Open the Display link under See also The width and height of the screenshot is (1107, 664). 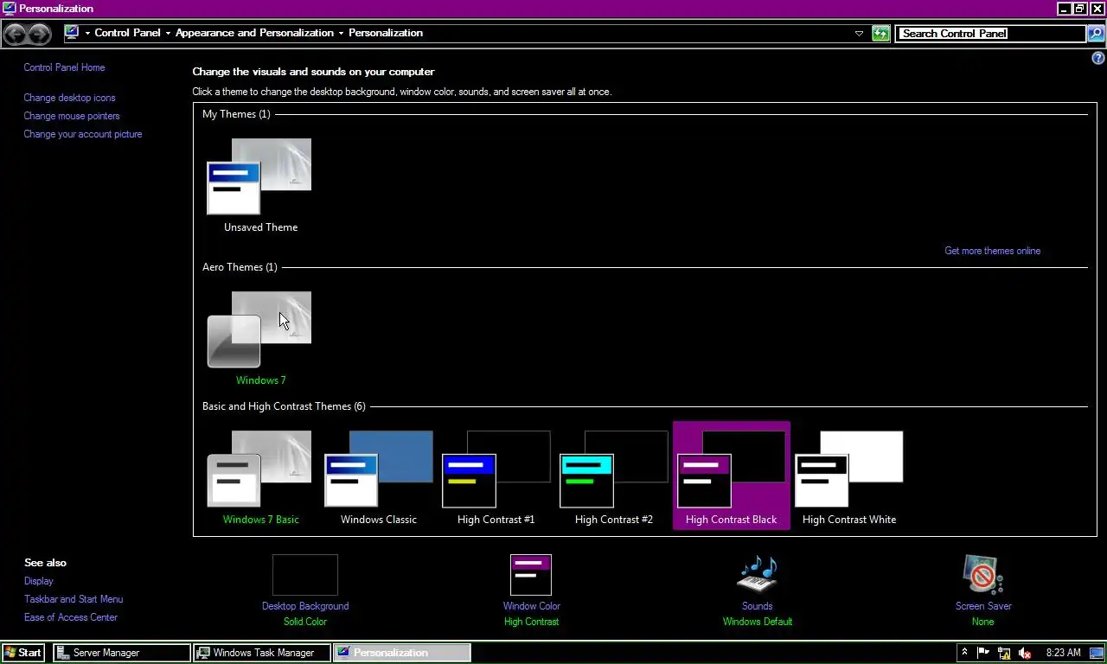39,581
